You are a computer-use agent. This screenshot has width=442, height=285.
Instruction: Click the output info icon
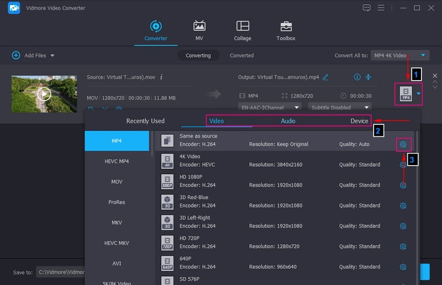tap(357, 77)
